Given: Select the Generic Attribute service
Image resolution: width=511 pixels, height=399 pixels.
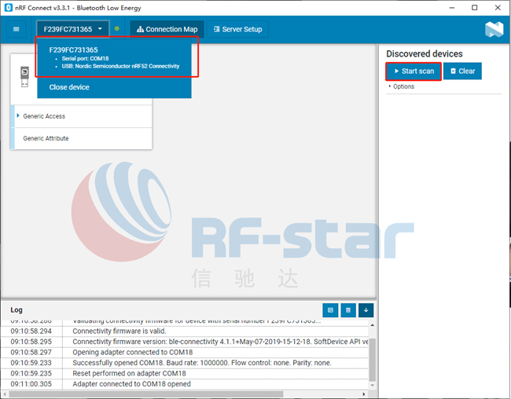Looking at the screenshot, I should tap(82, 138).
